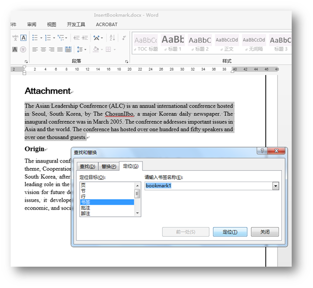Open the ACROBAT ribbon tab
313x288 pixels.
pyautogui.click(x=107, y=24)
